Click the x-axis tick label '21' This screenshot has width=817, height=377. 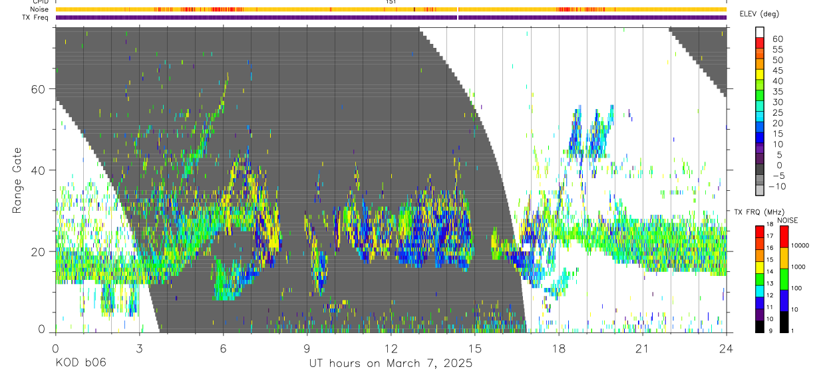tap(643, 348)
